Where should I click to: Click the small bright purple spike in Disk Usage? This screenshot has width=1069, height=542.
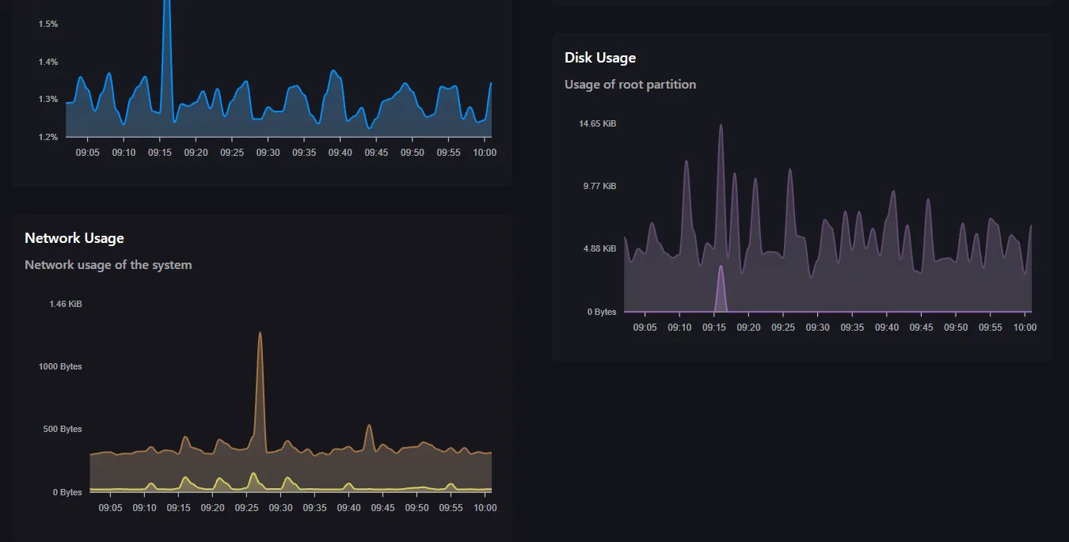pyautogui.click(x=721, y=288)
